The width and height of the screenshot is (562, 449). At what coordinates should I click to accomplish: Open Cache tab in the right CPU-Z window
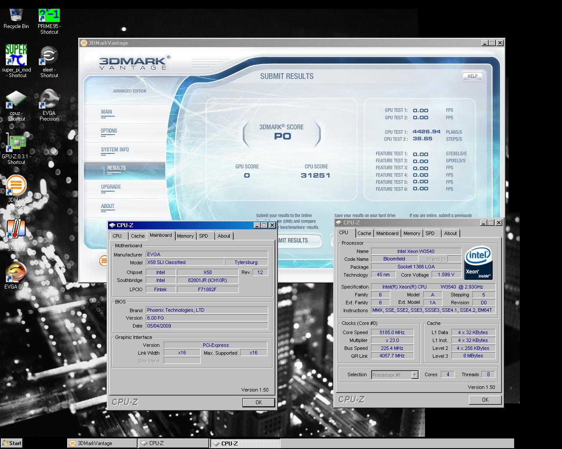(364, 233)
